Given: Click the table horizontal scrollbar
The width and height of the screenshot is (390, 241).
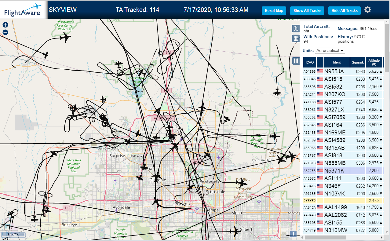Looking at the screenshot, I should (x=325, y=237).
